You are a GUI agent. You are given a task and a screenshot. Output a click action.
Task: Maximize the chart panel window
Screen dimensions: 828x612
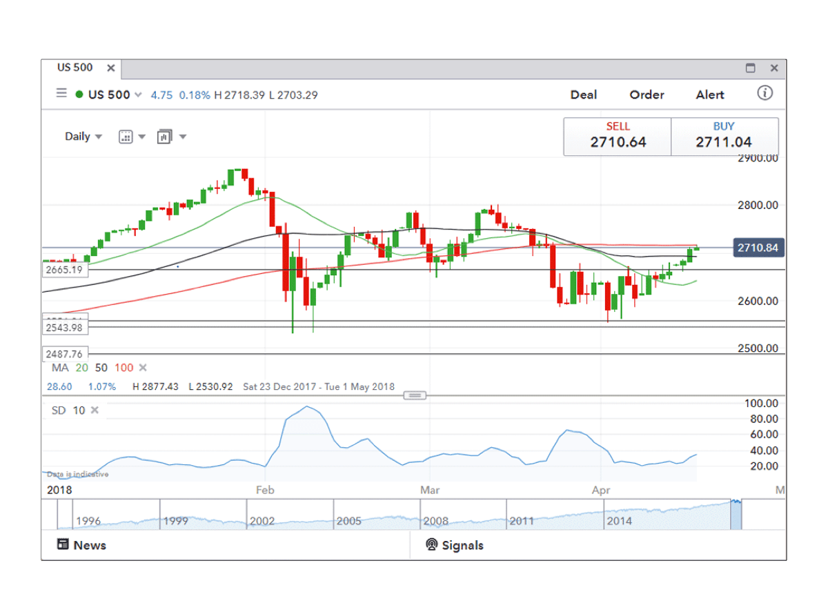[x=751, y=68]
